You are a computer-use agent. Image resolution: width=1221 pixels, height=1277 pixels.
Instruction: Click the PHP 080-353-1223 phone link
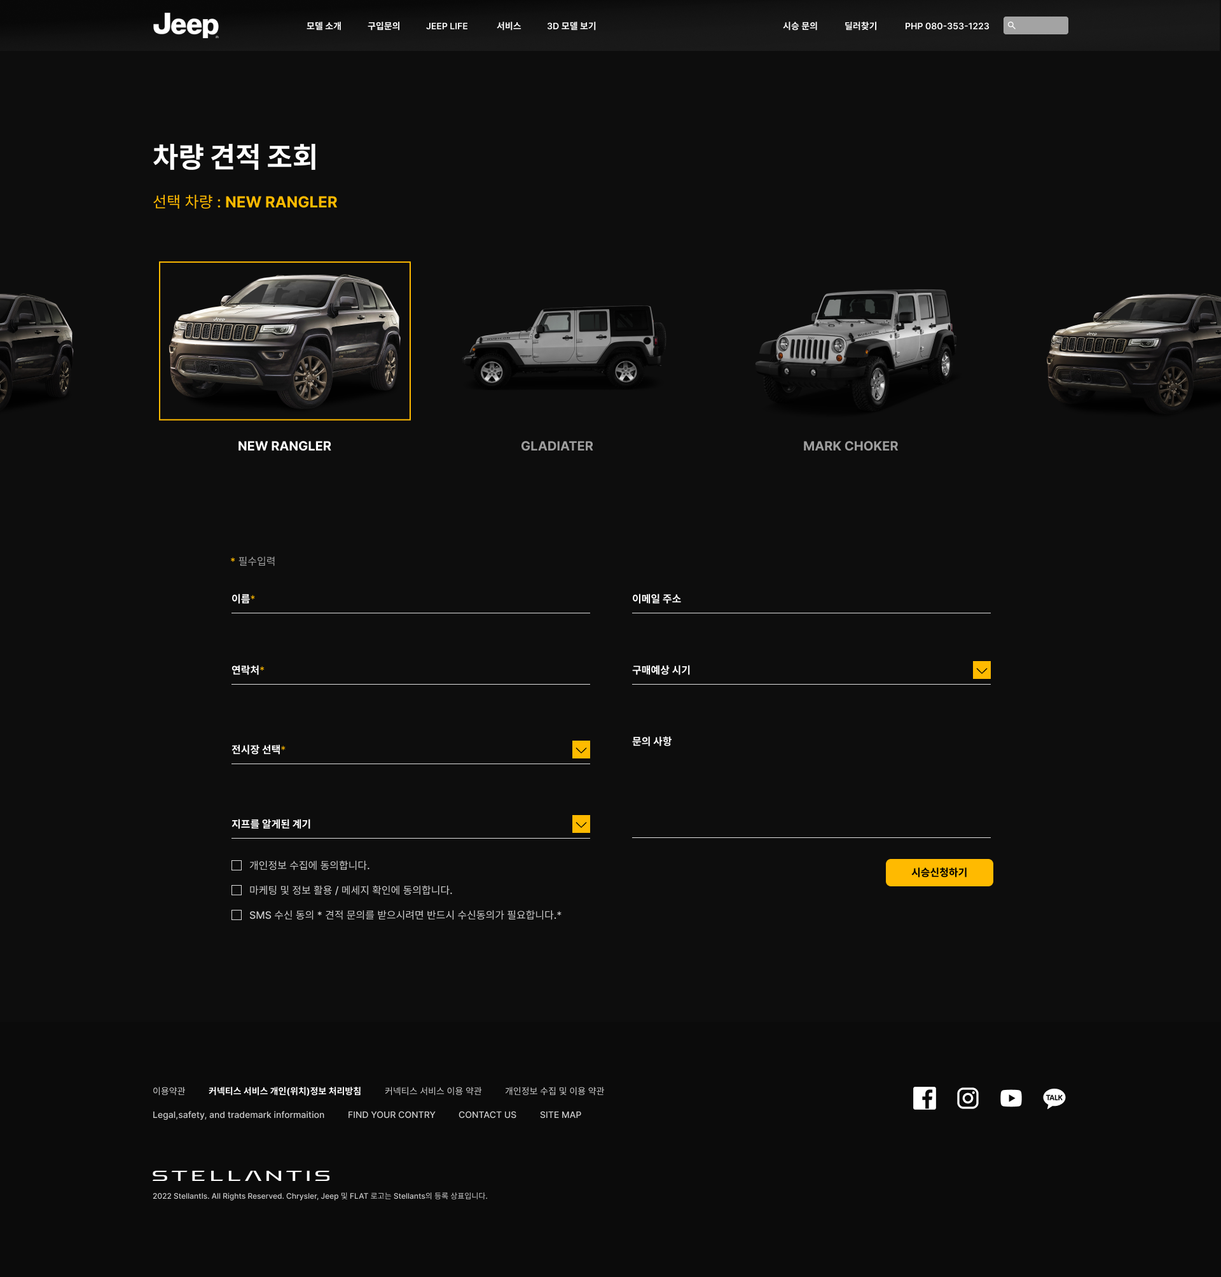[x=946, y=26]
